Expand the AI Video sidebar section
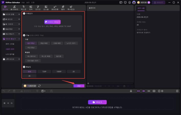This screenshot has height=115, width=181. [x=11, y=19]
